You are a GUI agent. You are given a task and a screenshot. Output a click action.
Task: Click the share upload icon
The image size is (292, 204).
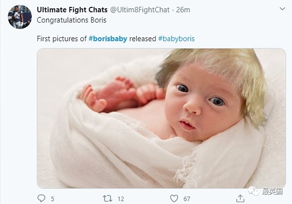239,198
